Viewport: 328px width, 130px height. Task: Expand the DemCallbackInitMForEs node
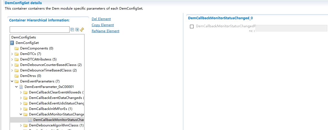click(x=21, y=109)
